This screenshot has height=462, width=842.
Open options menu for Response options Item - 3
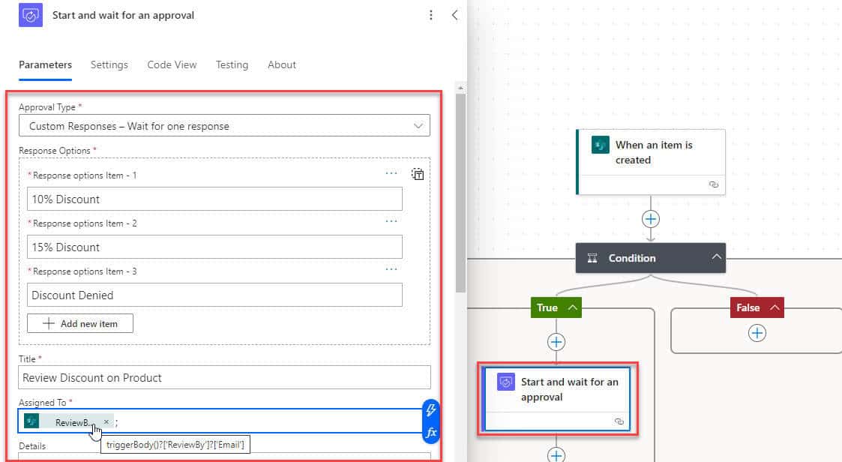point(391,269)
